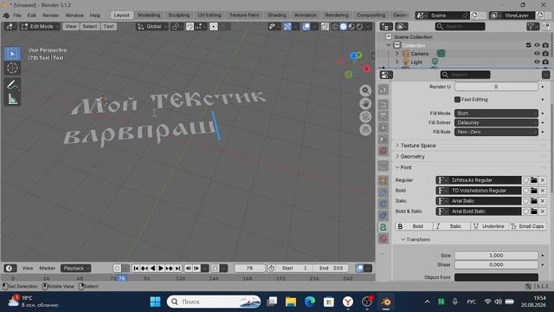Viewport: 554px width, 312px height.
Task: Toggle Italic text style
Action: coord(452,226)
